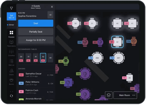
Task: Select recommended table 31 tile
Action: click(x=28, y=58)
